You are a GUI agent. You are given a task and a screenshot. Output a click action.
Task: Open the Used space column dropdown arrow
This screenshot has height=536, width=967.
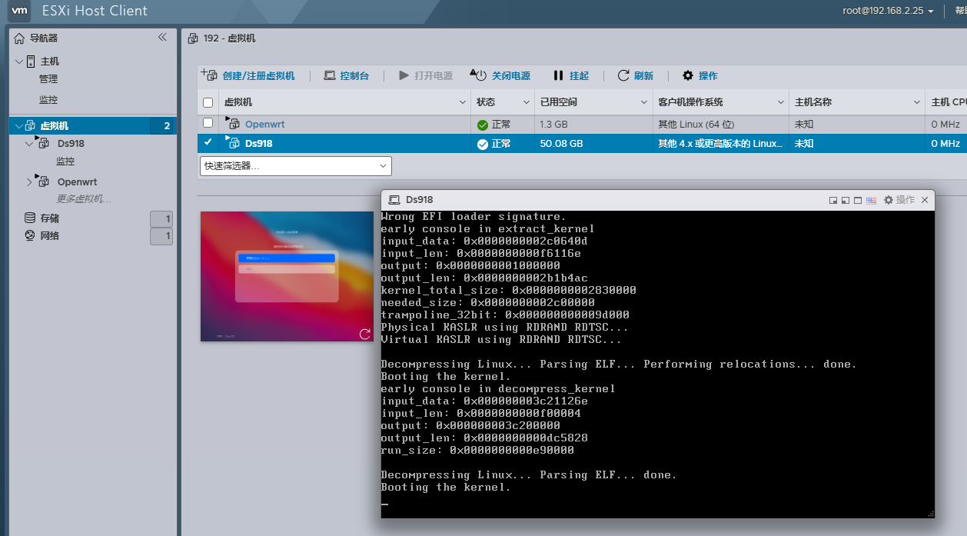coord(645,102)
